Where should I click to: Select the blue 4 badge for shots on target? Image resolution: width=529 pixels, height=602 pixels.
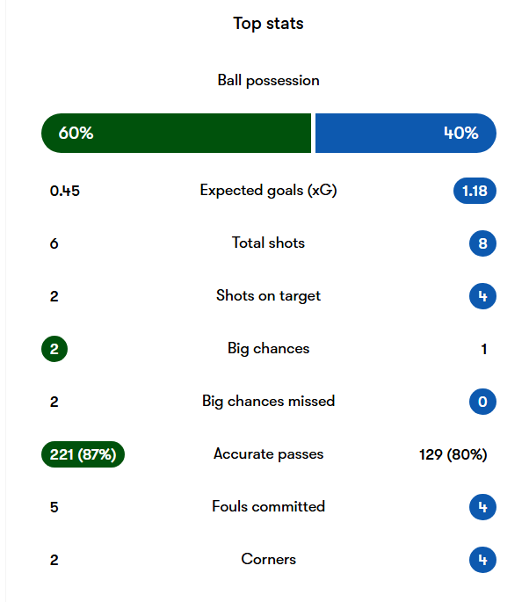click(x=482, y=296)
